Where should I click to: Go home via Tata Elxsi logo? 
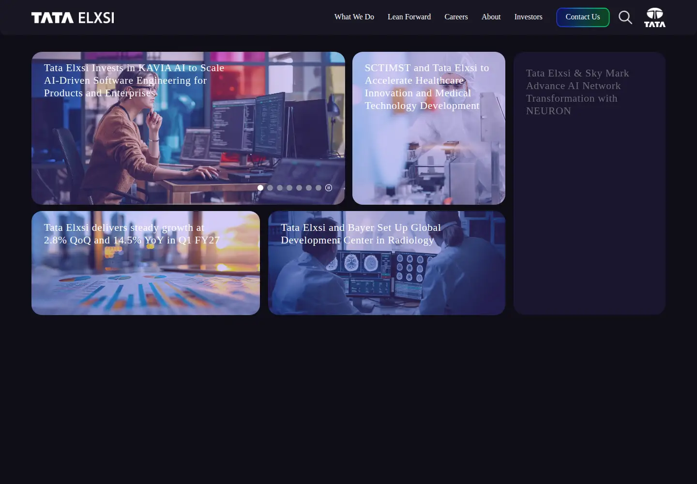point(73,18)
